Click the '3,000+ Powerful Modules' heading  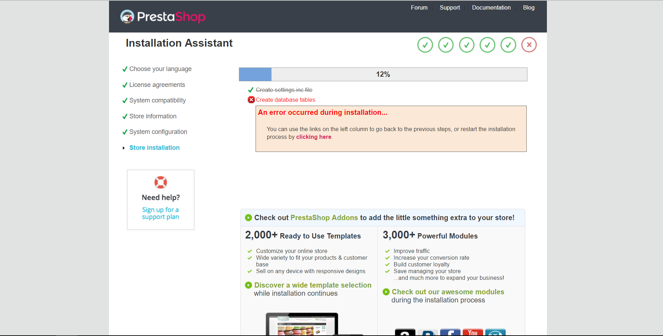pos(430,235)
